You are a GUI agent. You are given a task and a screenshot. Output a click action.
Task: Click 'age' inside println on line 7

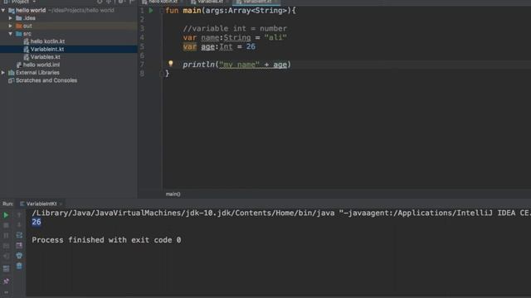tap(280, 65)
